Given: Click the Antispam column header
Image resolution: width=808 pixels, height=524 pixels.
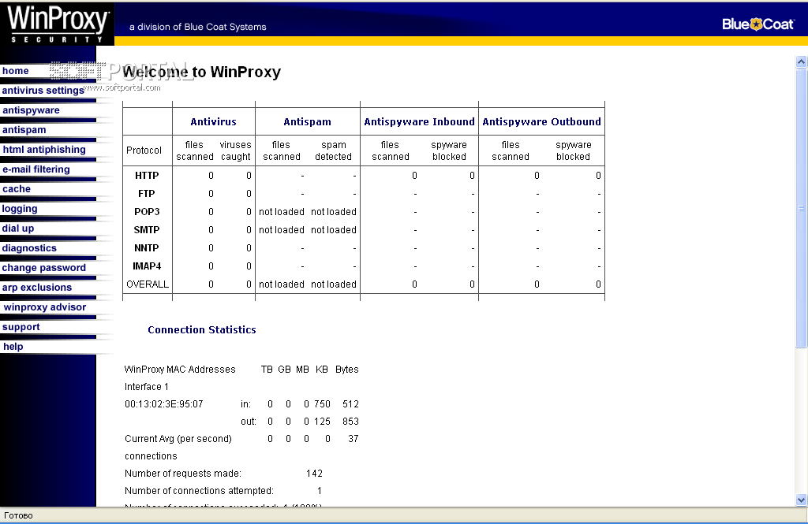Looking at the screenshot, I should point(307,122).
